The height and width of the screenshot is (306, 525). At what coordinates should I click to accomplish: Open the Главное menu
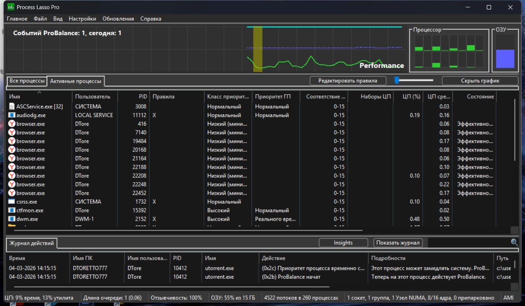point(17,19)
